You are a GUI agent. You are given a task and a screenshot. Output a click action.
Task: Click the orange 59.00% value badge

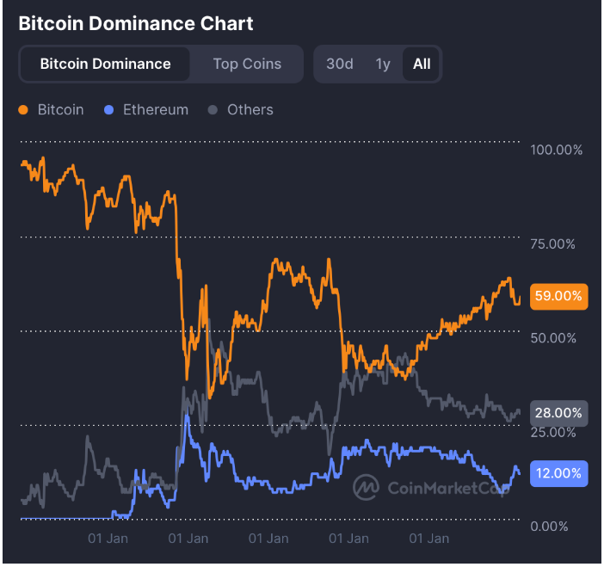tap(558, 296)
